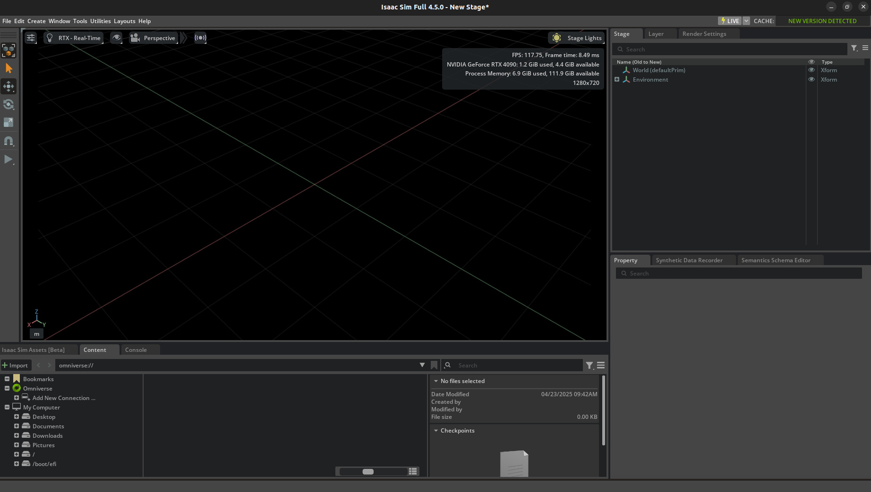Collapse the Omniverse tree node

point(7,388)
